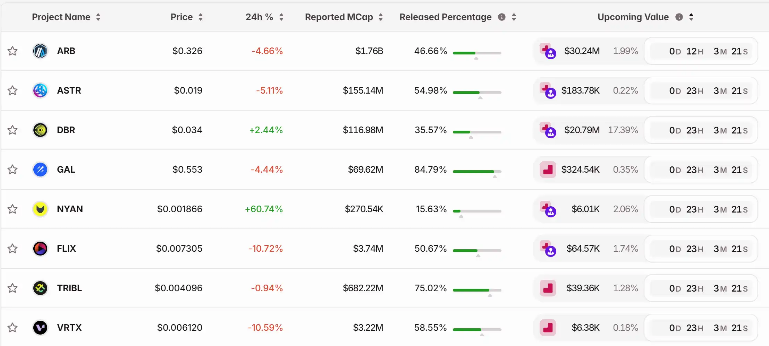Click the Project Name column header

61,17
